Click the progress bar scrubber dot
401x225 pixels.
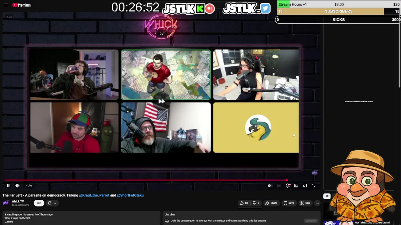click(x=287, y=180)
